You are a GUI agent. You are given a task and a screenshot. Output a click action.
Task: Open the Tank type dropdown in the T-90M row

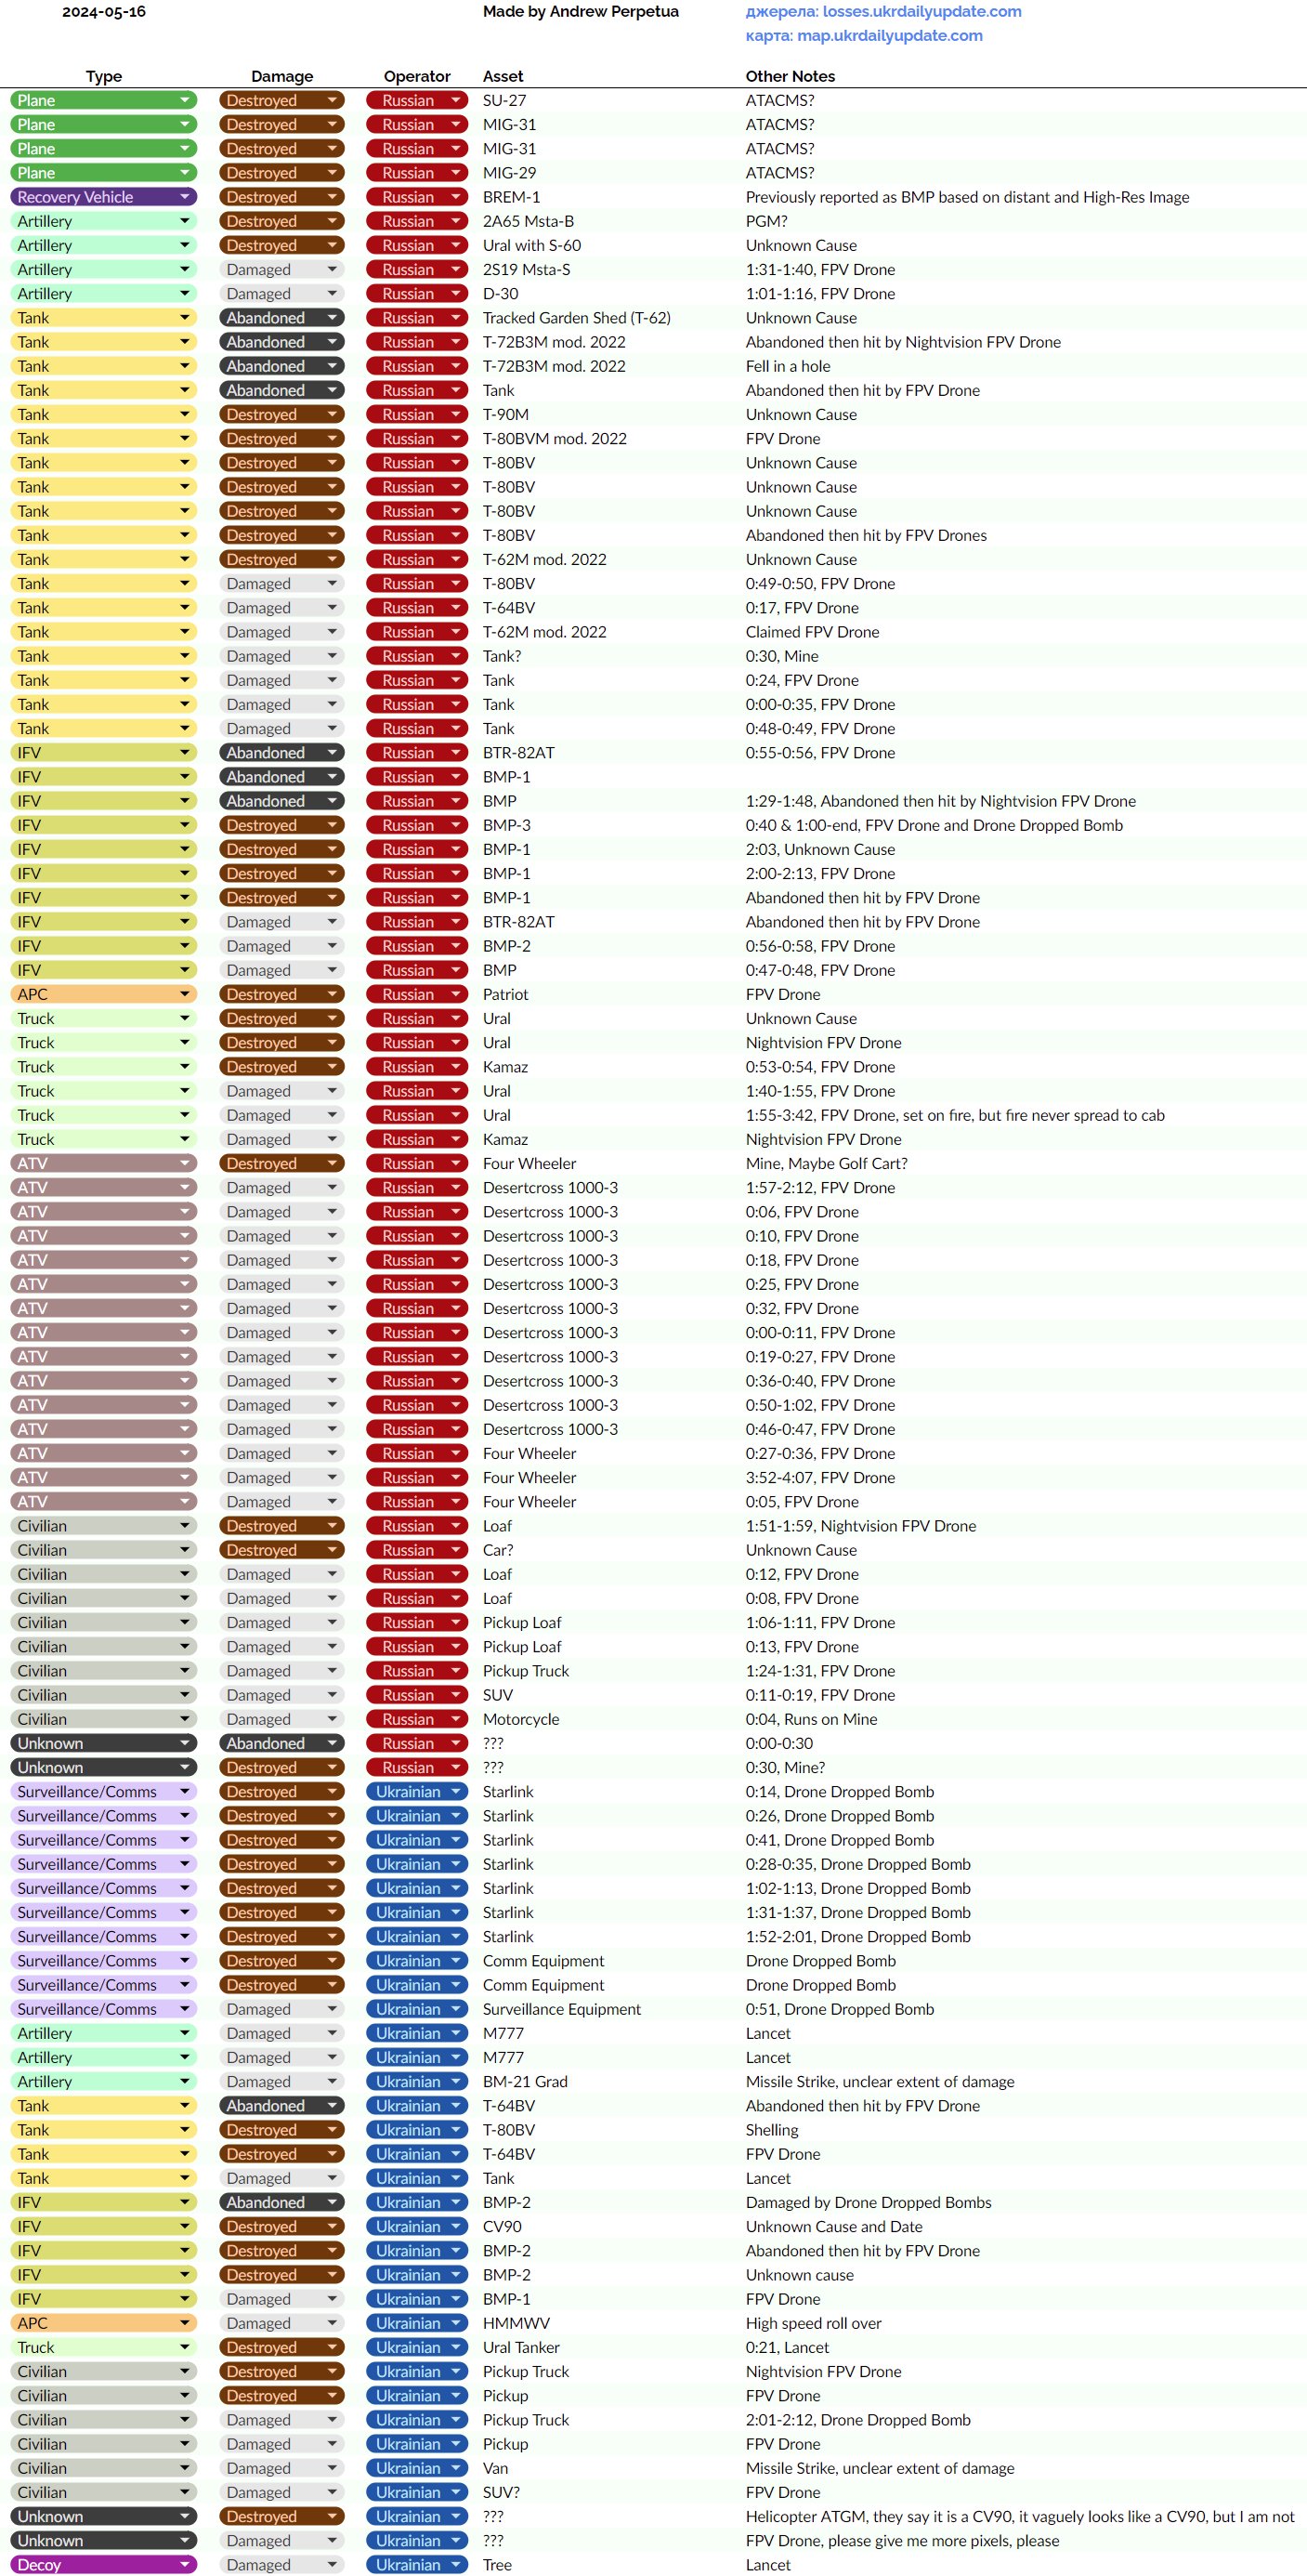pyautogui.click(x=104, y=415)
